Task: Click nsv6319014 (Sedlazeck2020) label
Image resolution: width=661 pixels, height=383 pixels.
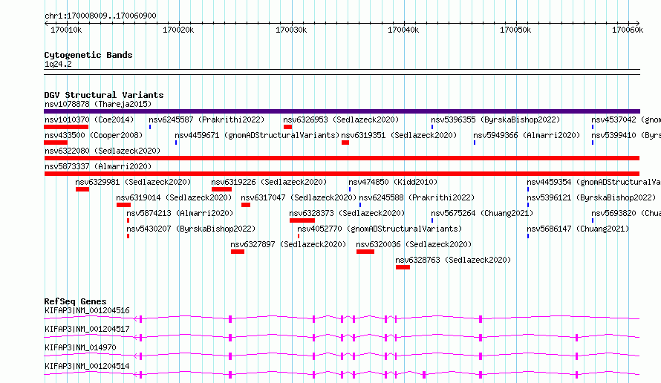Action: pyautogui.click(x=174, y=197)
